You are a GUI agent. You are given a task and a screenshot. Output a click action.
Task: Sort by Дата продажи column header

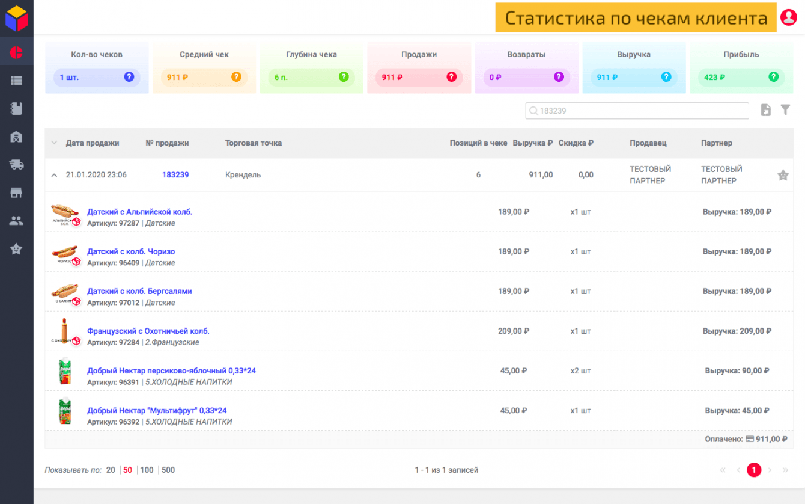(93, 143)
